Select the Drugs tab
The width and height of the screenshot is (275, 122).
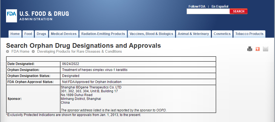41,34
